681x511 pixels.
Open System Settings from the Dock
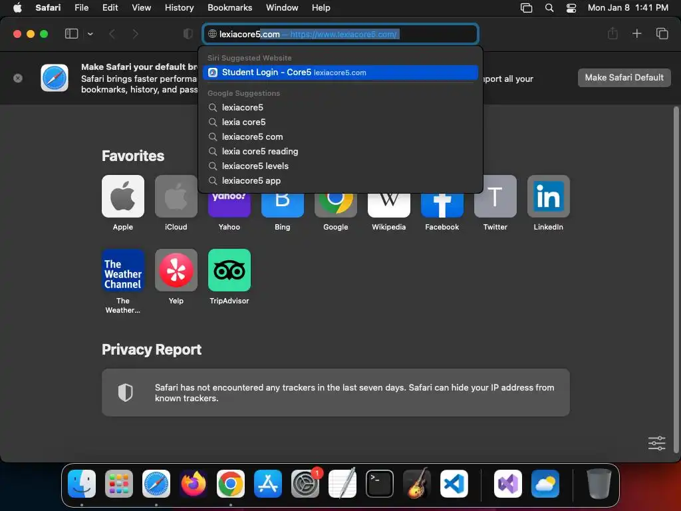click(305, 483)
